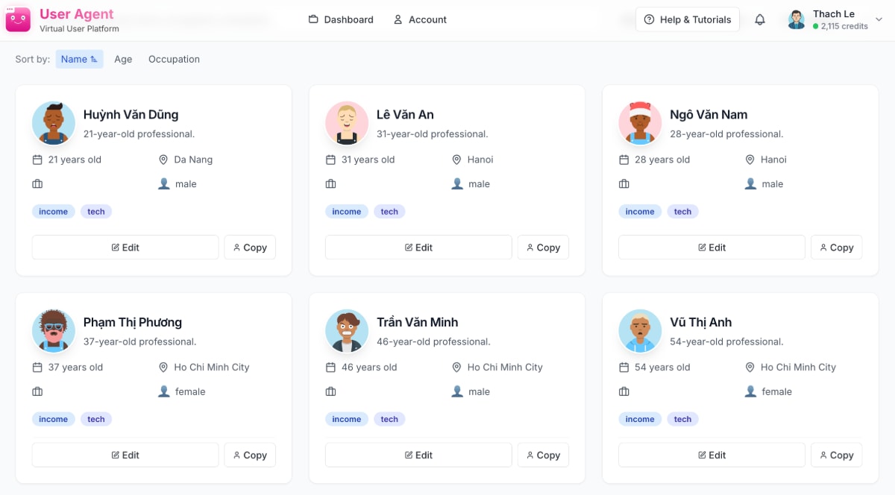The width and height of the screenshot is (895, 495).
Task: Sort profiles by Occupation
Action: (174, 59)
